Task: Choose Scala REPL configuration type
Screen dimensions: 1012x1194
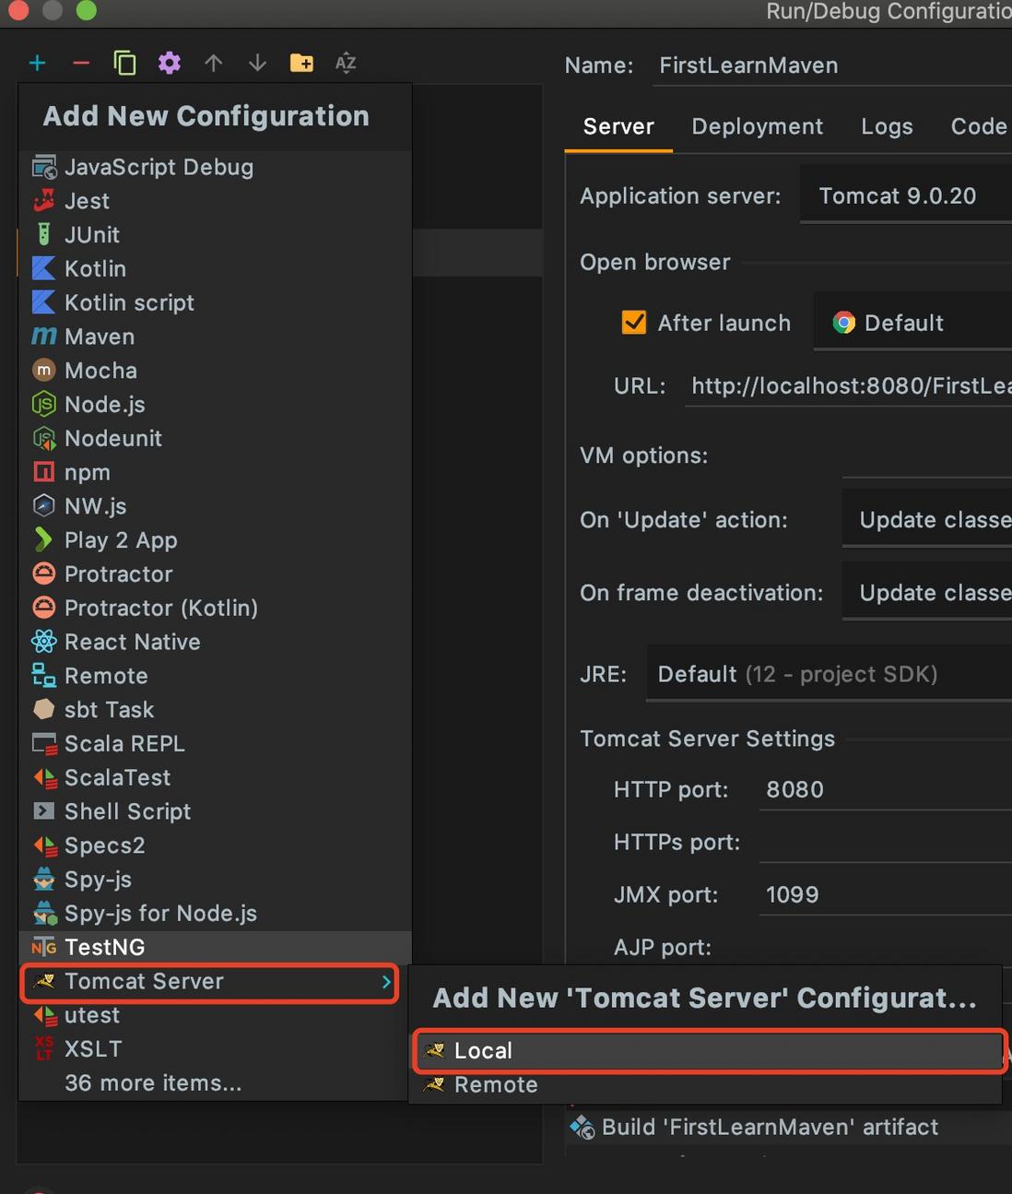Action: [x=215, y=744]
